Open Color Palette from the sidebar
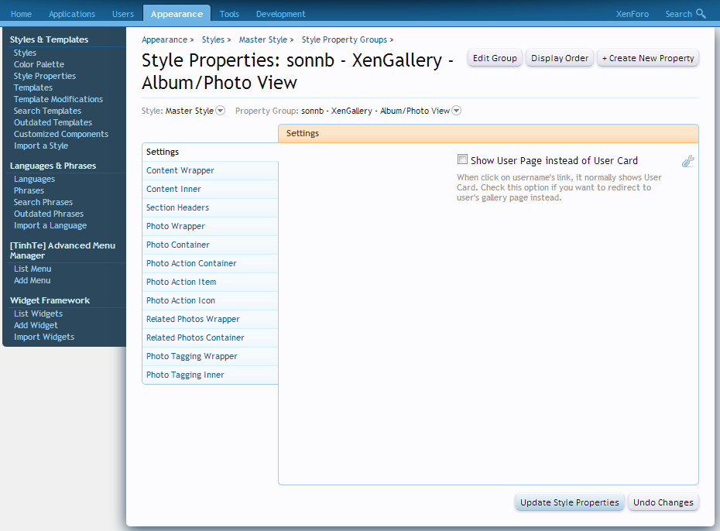 tap(39, 63)
